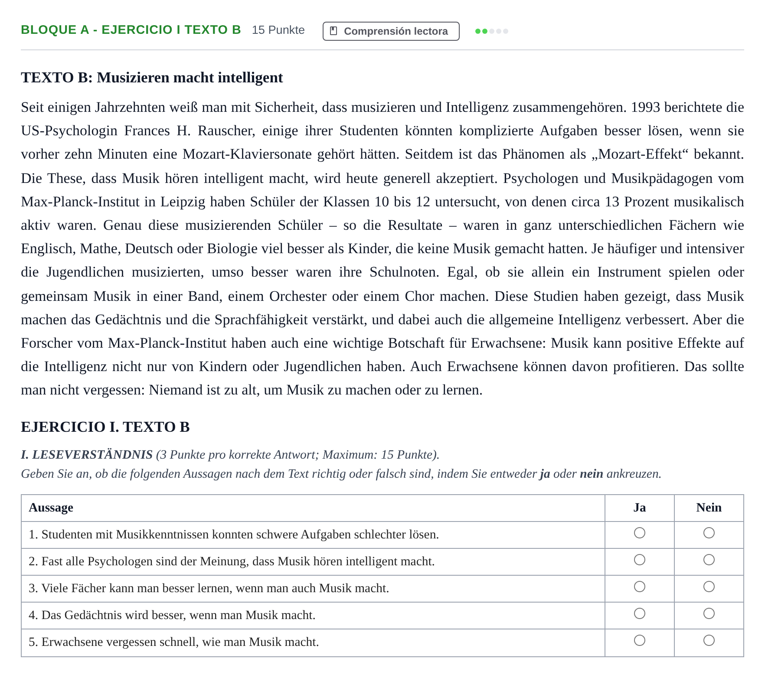Image resolution: width=765 pixels, height=678 pixels.
Task: Click the book icon in Comprensión lectora badge
Action: [x=333, y=31]
